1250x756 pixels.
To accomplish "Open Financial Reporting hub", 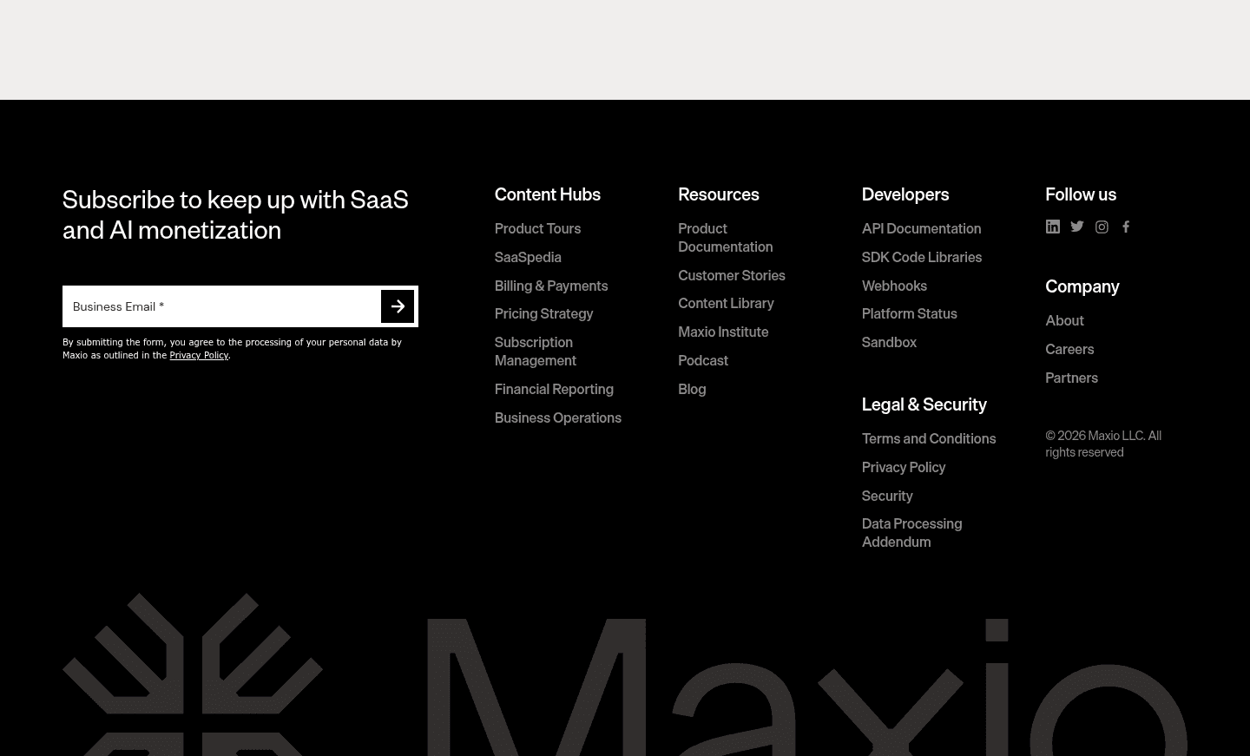I will [x=554, y=389].
